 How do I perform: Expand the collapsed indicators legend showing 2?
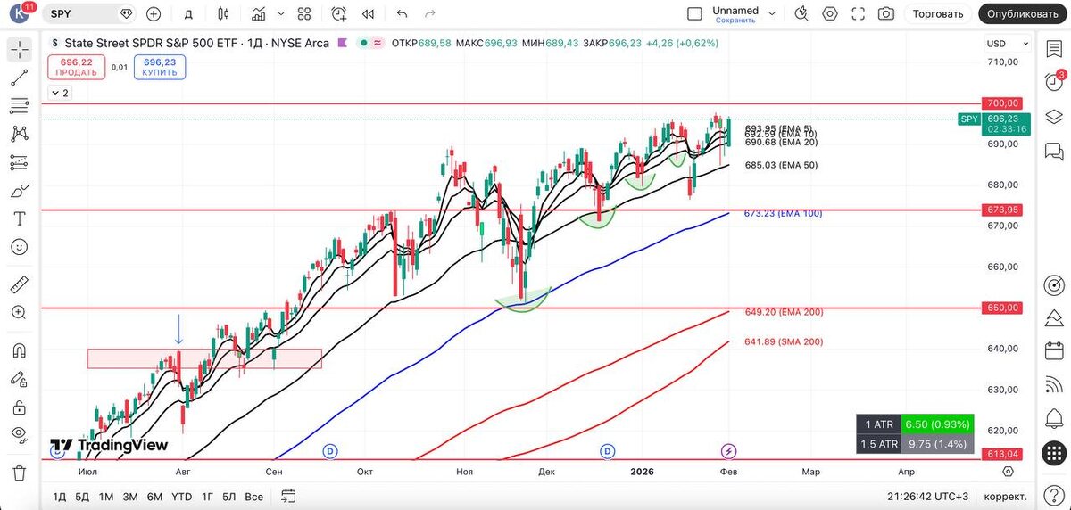pyautogui.click(x=59, y=93)
